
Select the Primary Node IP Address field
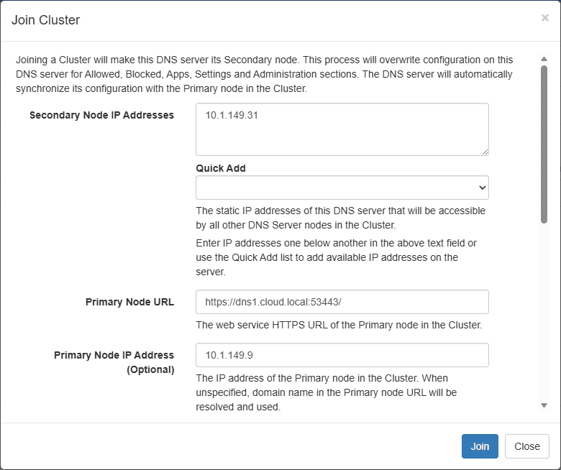point(342,355)
